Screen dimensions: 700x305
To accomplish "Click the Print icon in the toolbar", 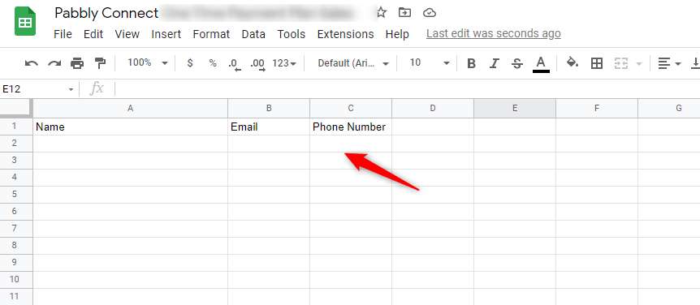I will tap(77, 63).
